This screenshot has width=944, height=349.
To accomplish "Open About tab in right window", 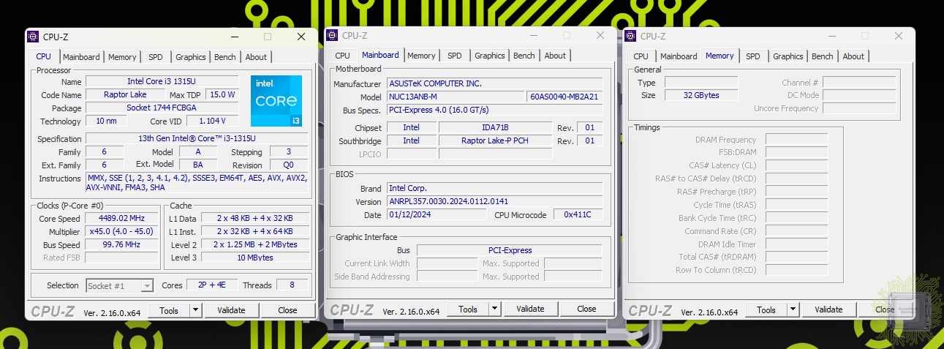I will 853,56.
